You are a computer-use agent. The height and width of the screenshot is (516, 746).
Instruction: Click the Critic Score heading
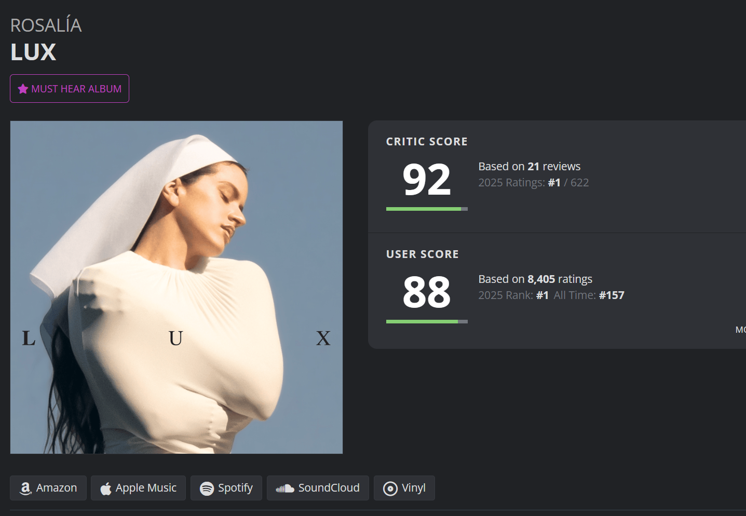(427, 142)
